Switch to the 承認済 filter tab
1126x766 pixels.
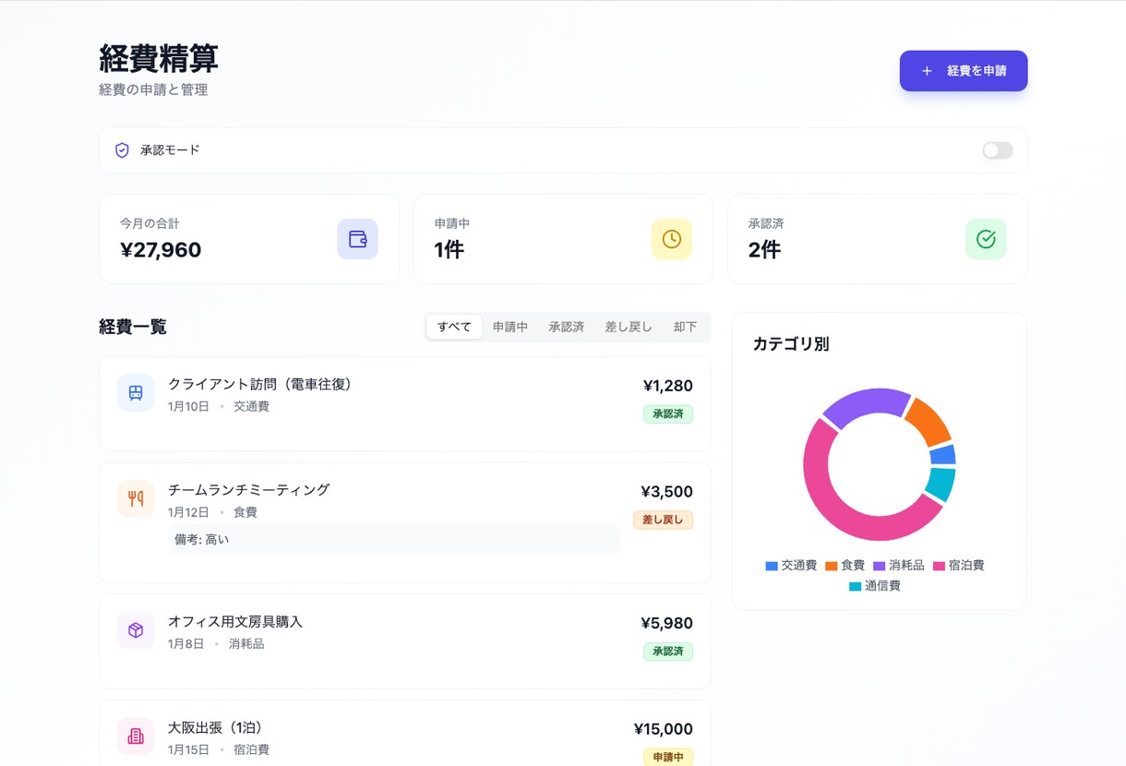566,327
